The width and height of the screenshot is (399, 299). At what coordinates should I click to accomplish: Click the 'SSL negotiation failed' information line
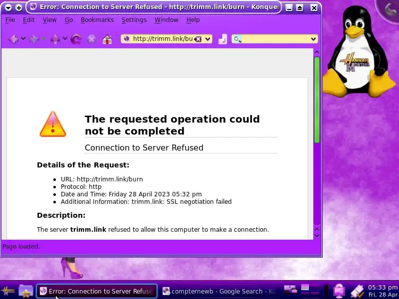point(146,202)
